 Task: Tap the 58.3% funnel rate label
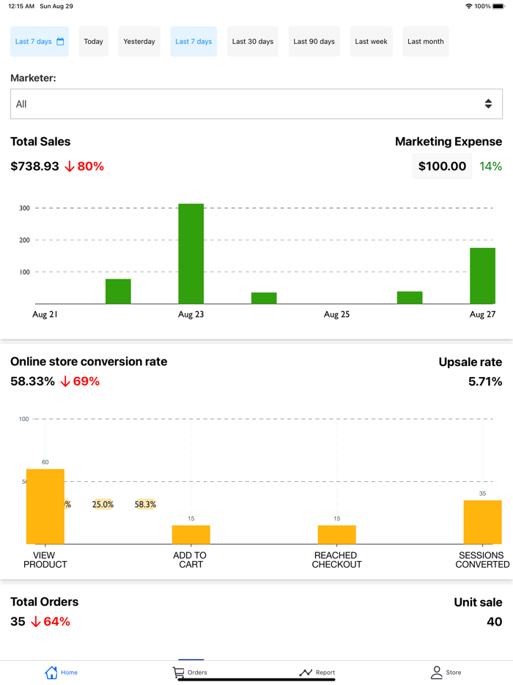point(145,505)
